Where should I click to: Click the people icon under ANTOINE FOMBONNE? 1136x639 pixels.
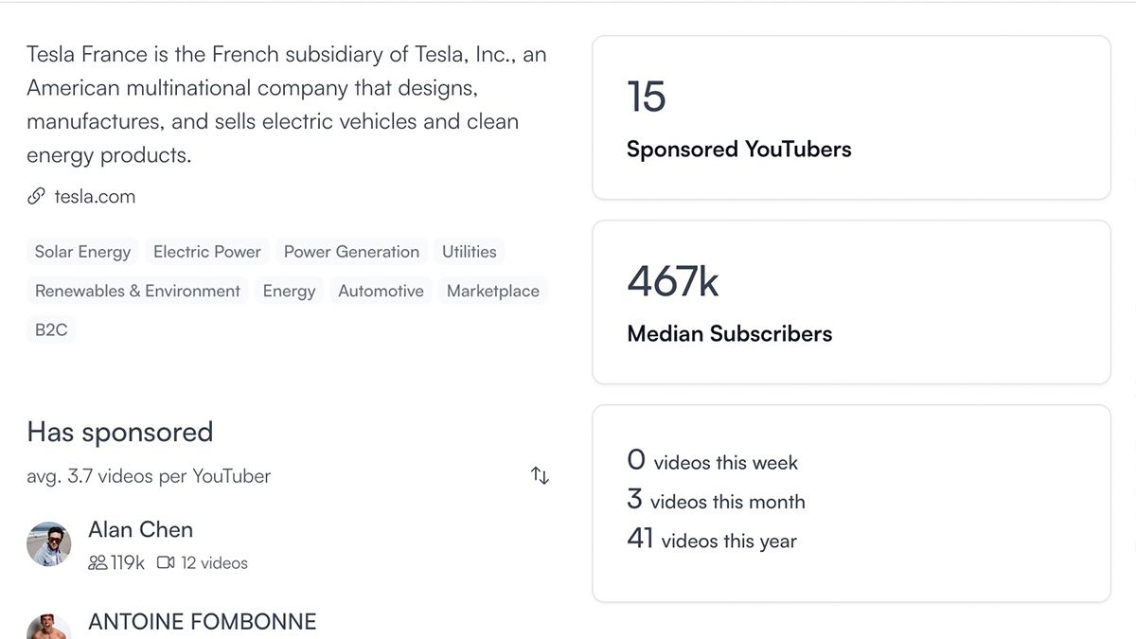click(97, 637)
